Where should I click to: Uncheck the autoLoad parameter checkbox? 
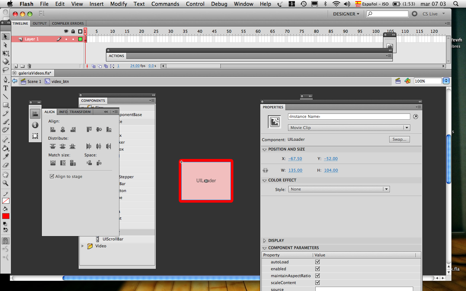click(317, 262)
